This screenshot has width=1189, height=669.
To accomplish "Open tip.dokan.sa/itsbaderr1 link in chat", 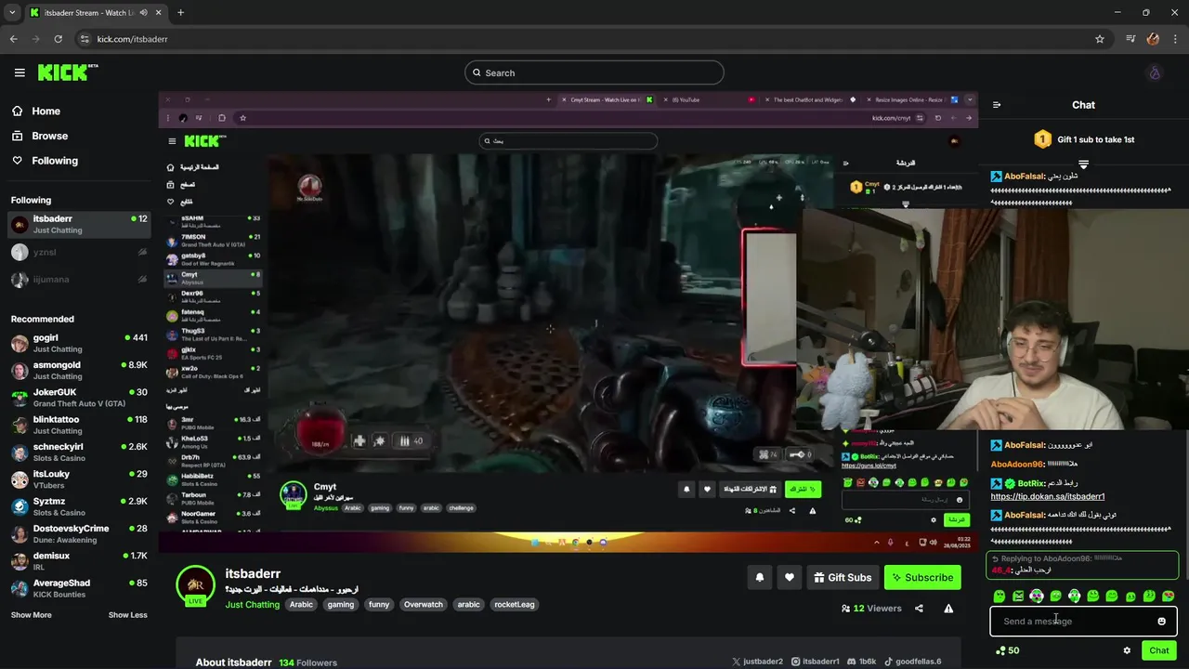I will tap(1047, 496).
